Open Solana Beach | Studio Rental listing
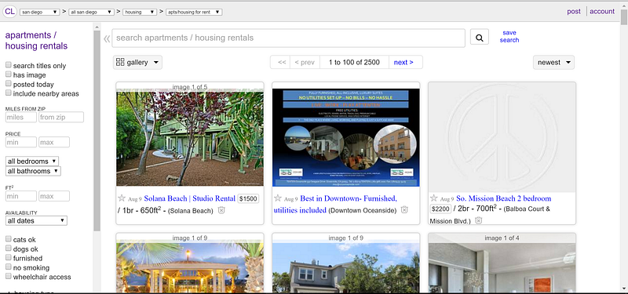The height and width of the screenshot is (294, 628). pos(189,198)
